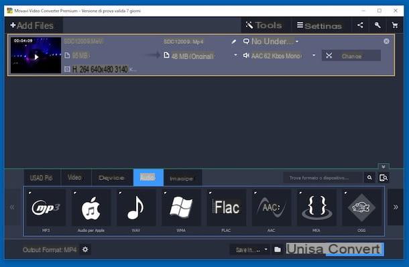Viewport: 409px width, 267px height.
Task: Expand the 48 MB output size dropdown
Action: click(x=235, y=55)
